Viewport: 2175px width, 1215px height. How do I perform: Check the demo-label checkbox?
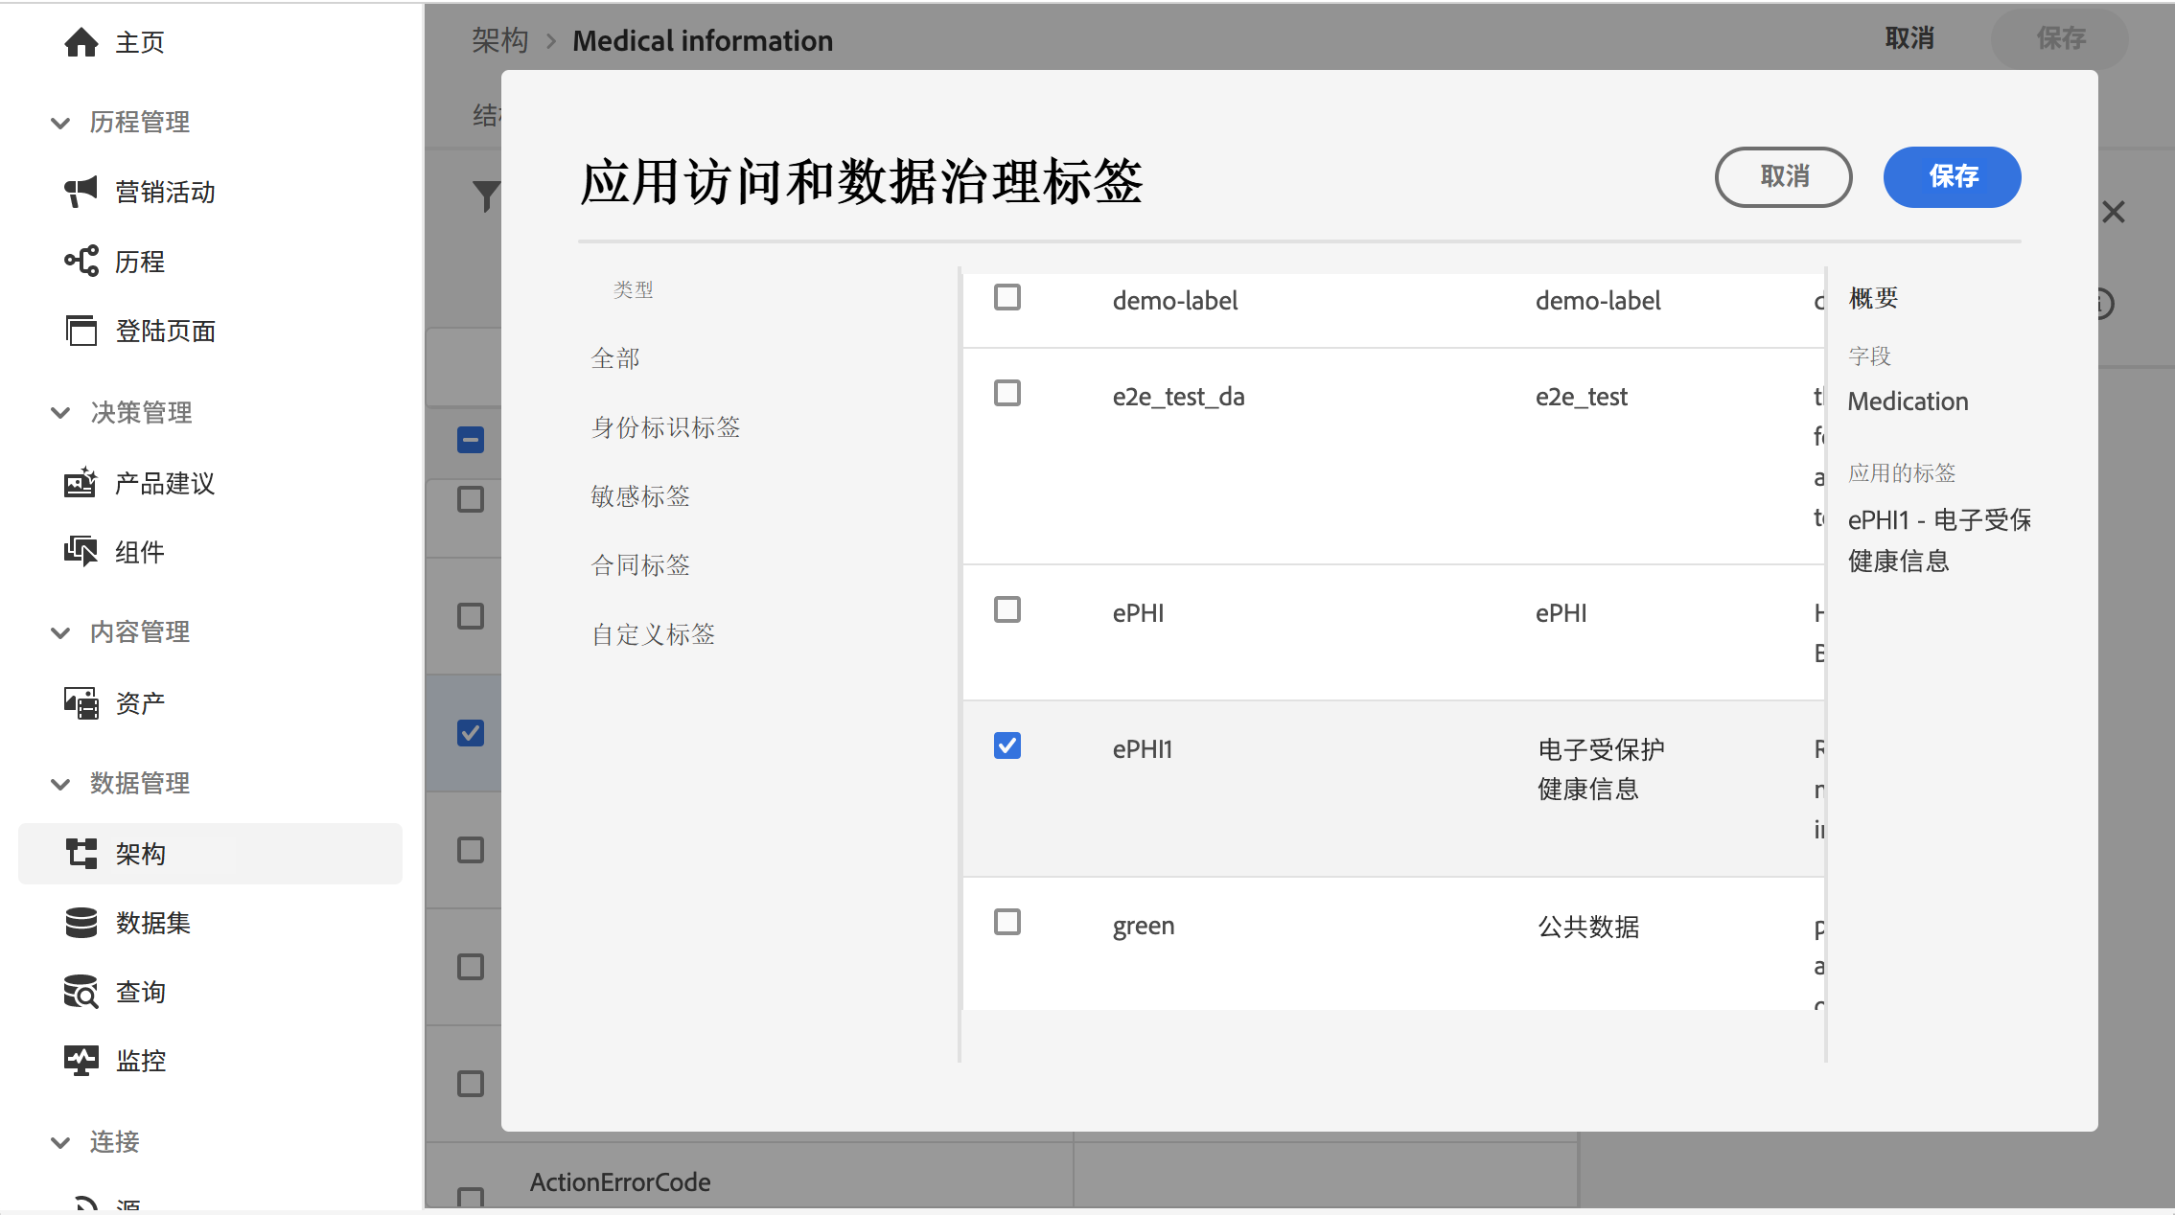[x=1007, y=297]
